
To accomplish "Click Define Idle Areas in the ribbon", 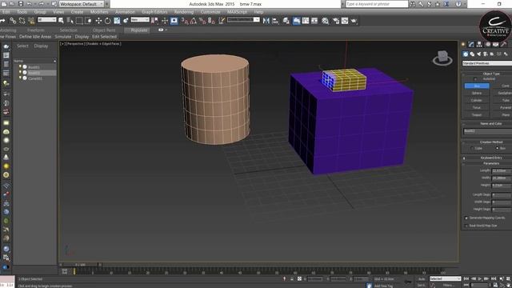I will click(35, 37).
